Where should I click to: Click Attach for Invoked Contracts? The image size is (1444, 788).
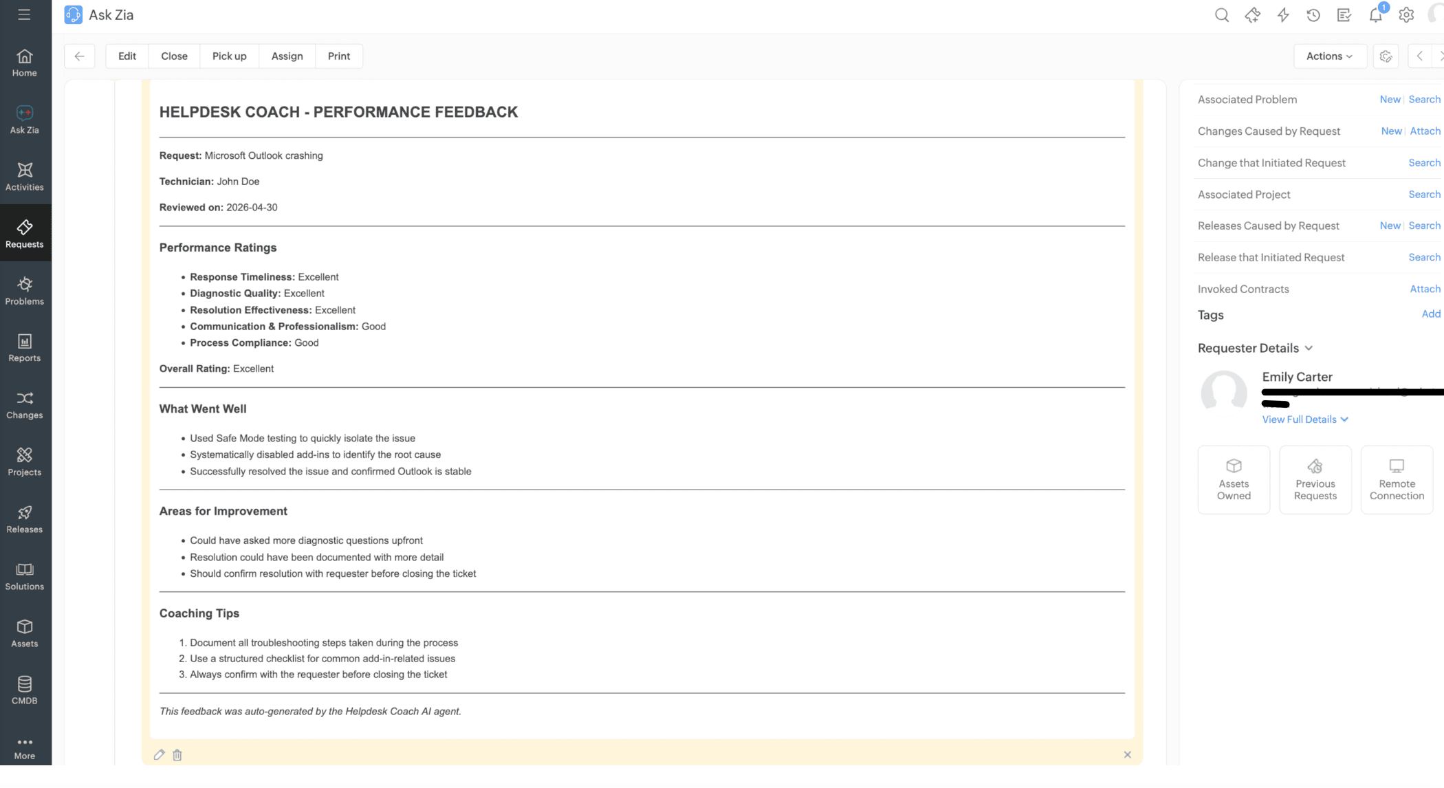(1425, 289)
